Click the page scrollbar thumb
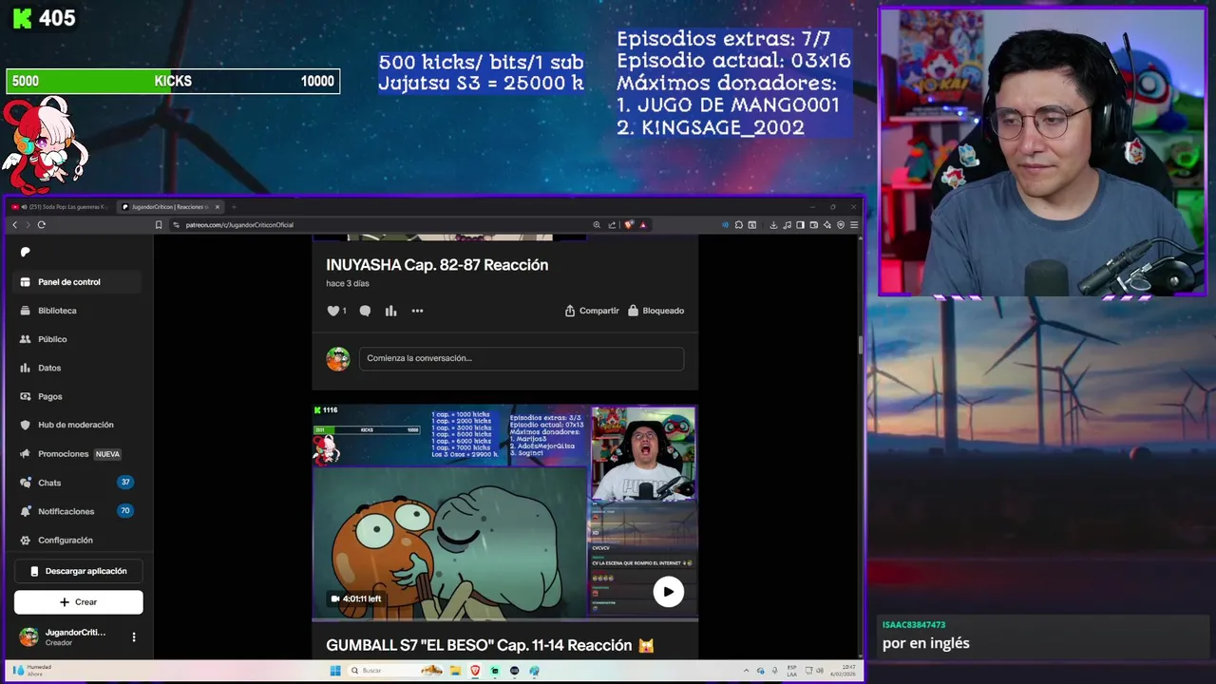 pos(861,344)
